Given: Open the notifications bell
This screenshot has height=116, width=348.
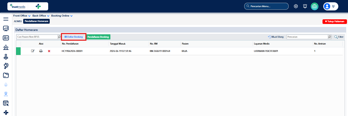Looking at the screenshot, I should [305, 6].
